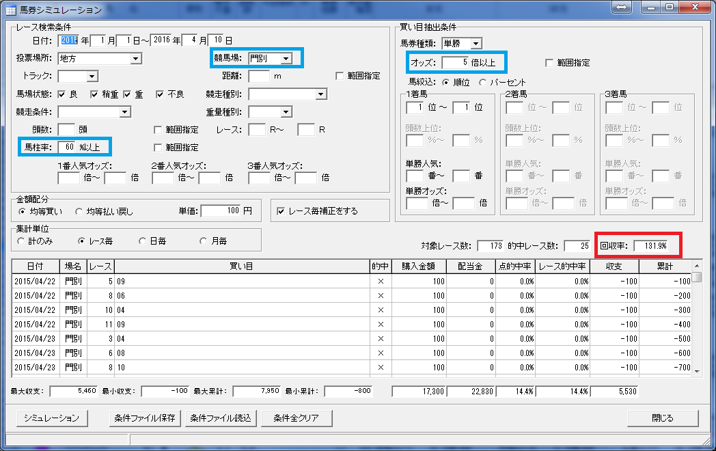716x451 pixels.
Task: Click the 配当金 column header
Action: [x=471, y=266]
